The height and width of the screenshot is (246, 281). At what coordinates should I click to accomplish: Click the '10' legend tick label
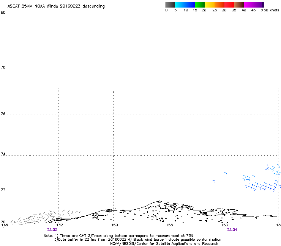(186, 10)
